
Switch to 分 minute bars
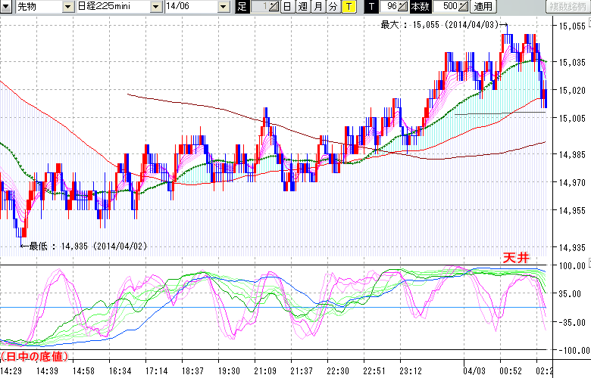[x=333, y=7]
